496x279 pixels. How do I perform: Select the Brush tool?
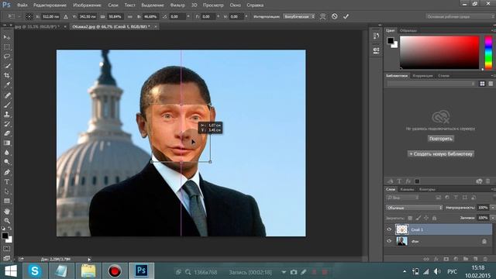[7, 105]
